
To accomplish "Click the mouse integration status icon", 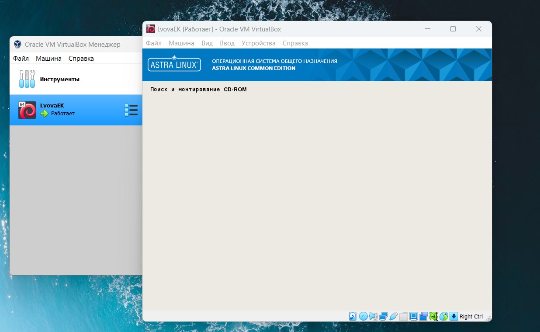I will tap(444, 316).
